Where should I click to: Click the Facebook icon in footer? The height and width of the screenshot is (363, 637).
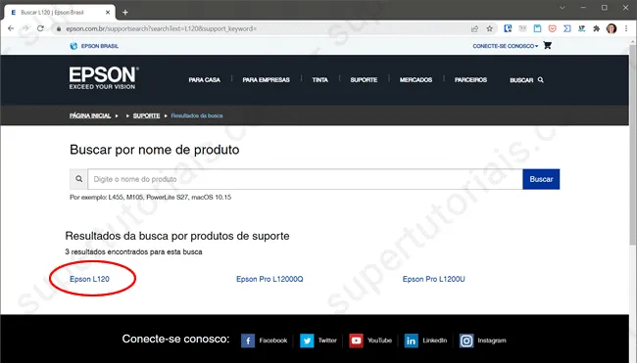248,340
